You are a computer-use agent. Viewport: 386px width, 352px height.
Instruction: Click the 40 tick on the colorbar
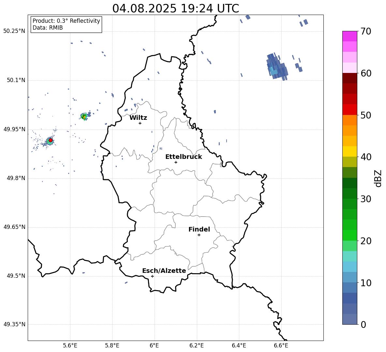(x=366, y=157)
